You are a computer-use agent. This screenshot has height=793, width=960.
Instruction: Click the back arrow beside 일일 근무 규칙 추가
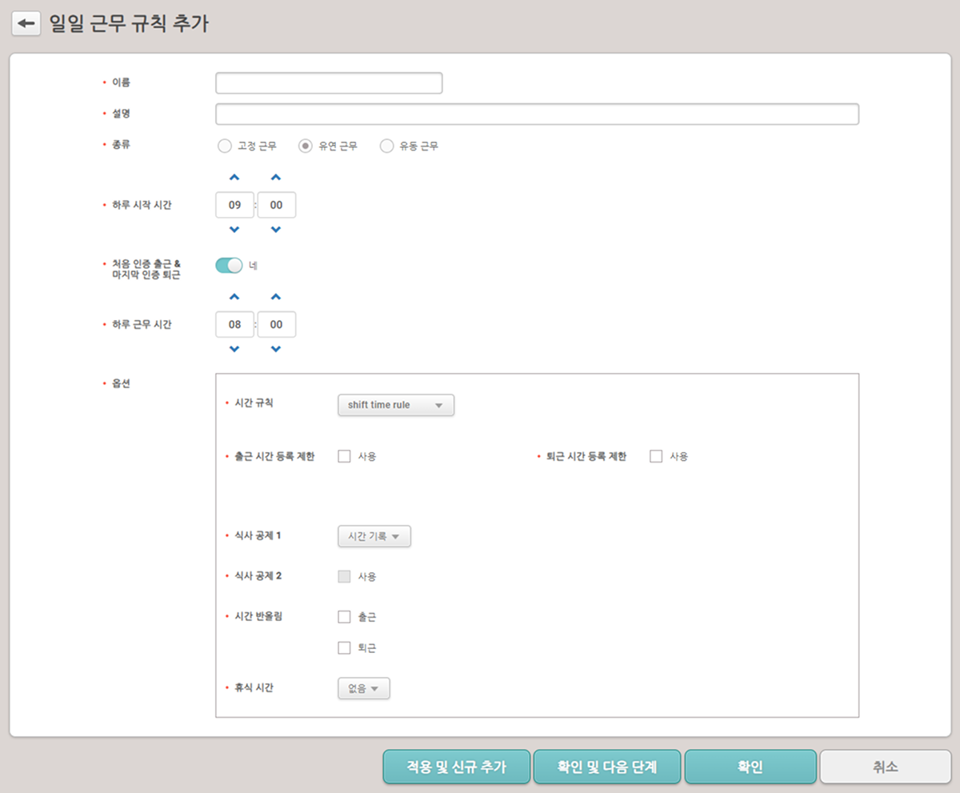[x=26, y=24]
